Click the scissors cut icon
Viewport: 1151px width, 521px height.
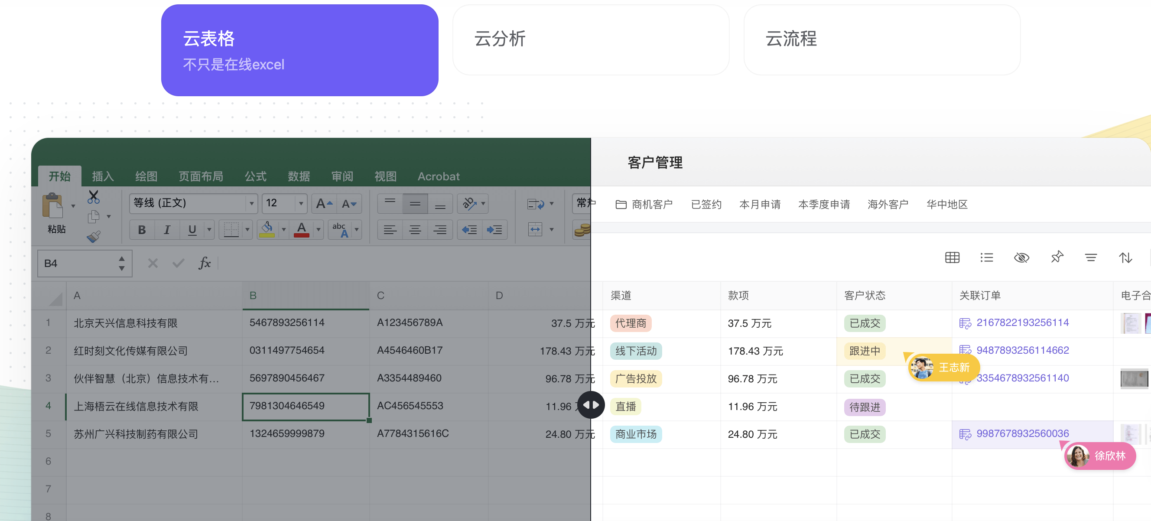coord(93,197)
